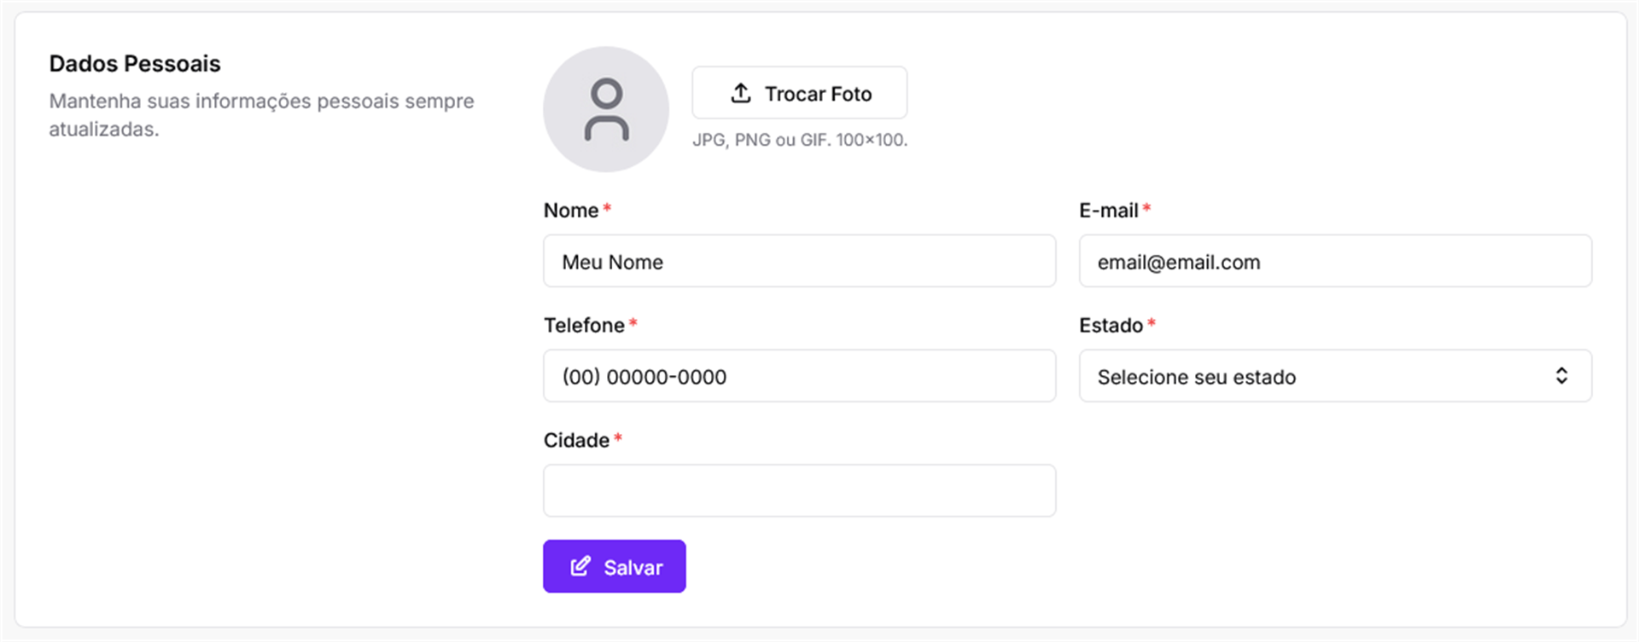The image size is (1639, 642).
Task: Select the Telefone input field
Action: (x=799, y=376)
